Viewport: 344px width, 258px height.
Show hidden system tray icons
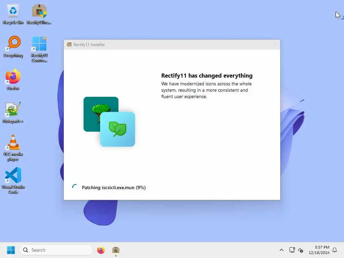[282, 250]
